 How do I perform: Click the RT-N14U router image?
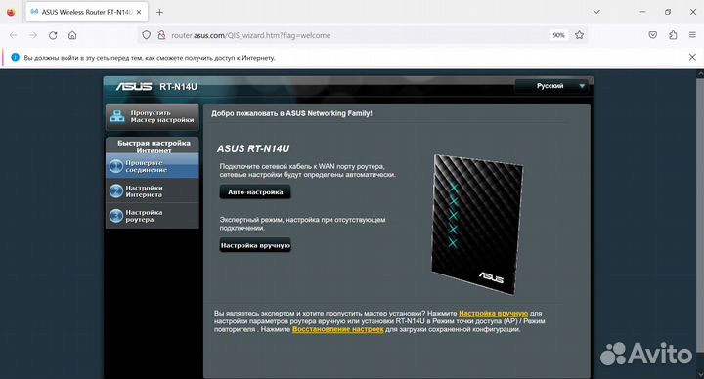click(x=477, y=225)
